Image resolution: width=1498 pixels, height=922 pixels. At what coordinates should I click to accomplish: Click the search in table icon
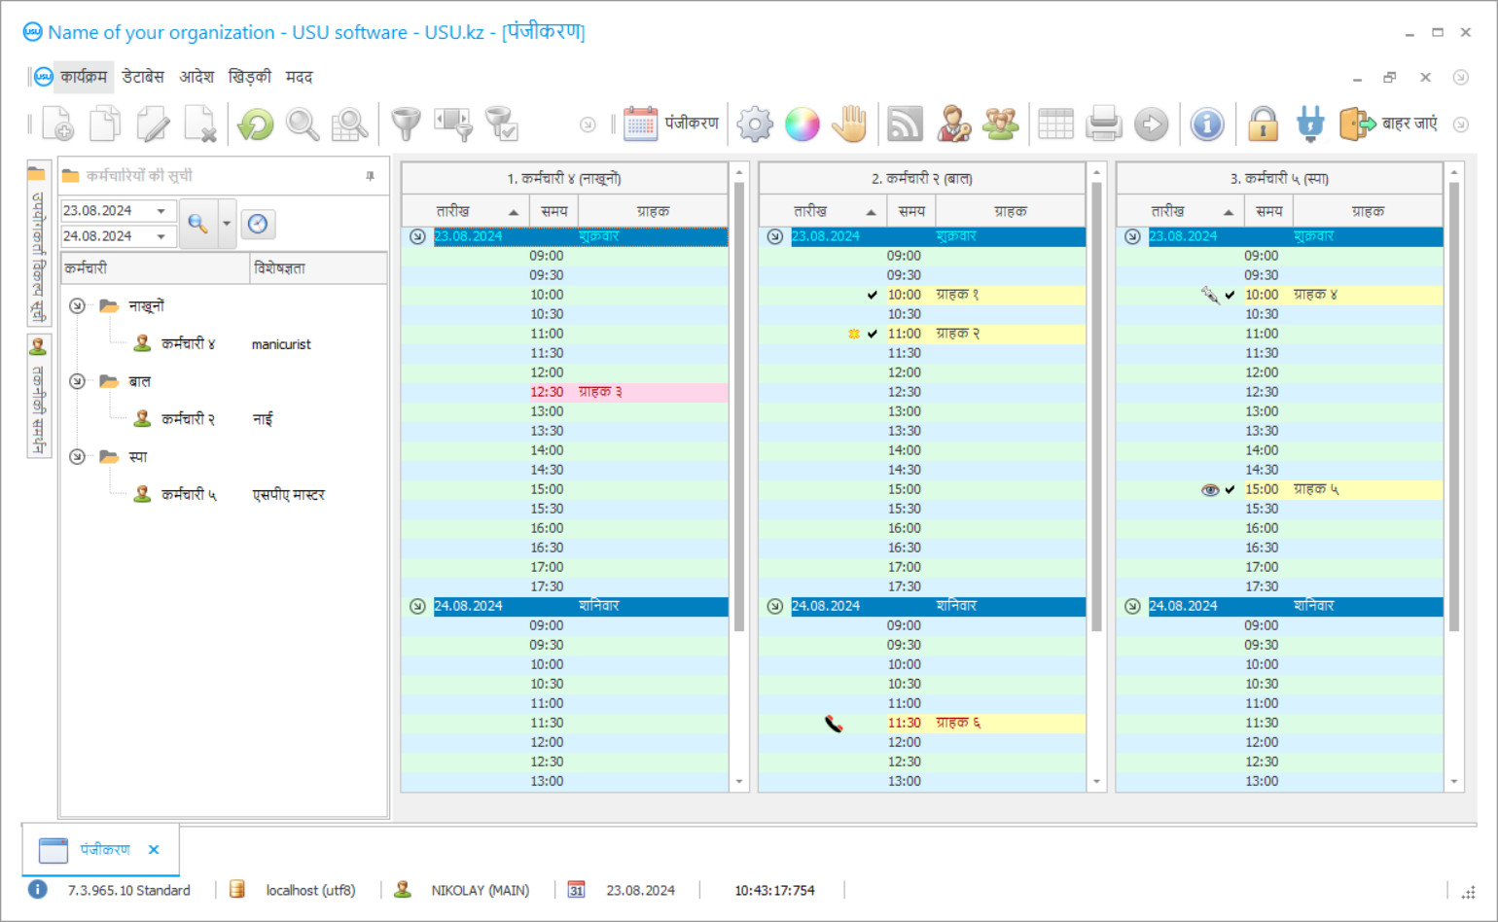click(350, 124)
